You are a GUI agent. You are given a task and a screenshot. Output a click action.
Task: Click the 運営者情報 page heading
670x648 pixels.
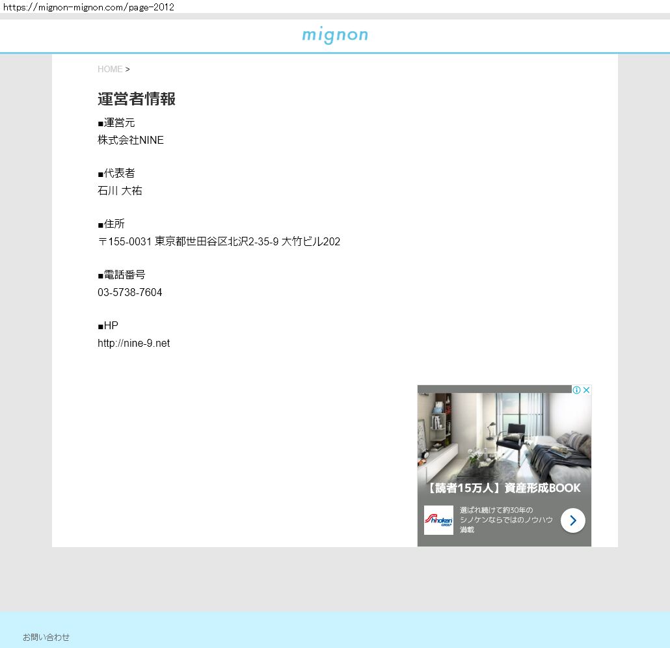[137, 99]
